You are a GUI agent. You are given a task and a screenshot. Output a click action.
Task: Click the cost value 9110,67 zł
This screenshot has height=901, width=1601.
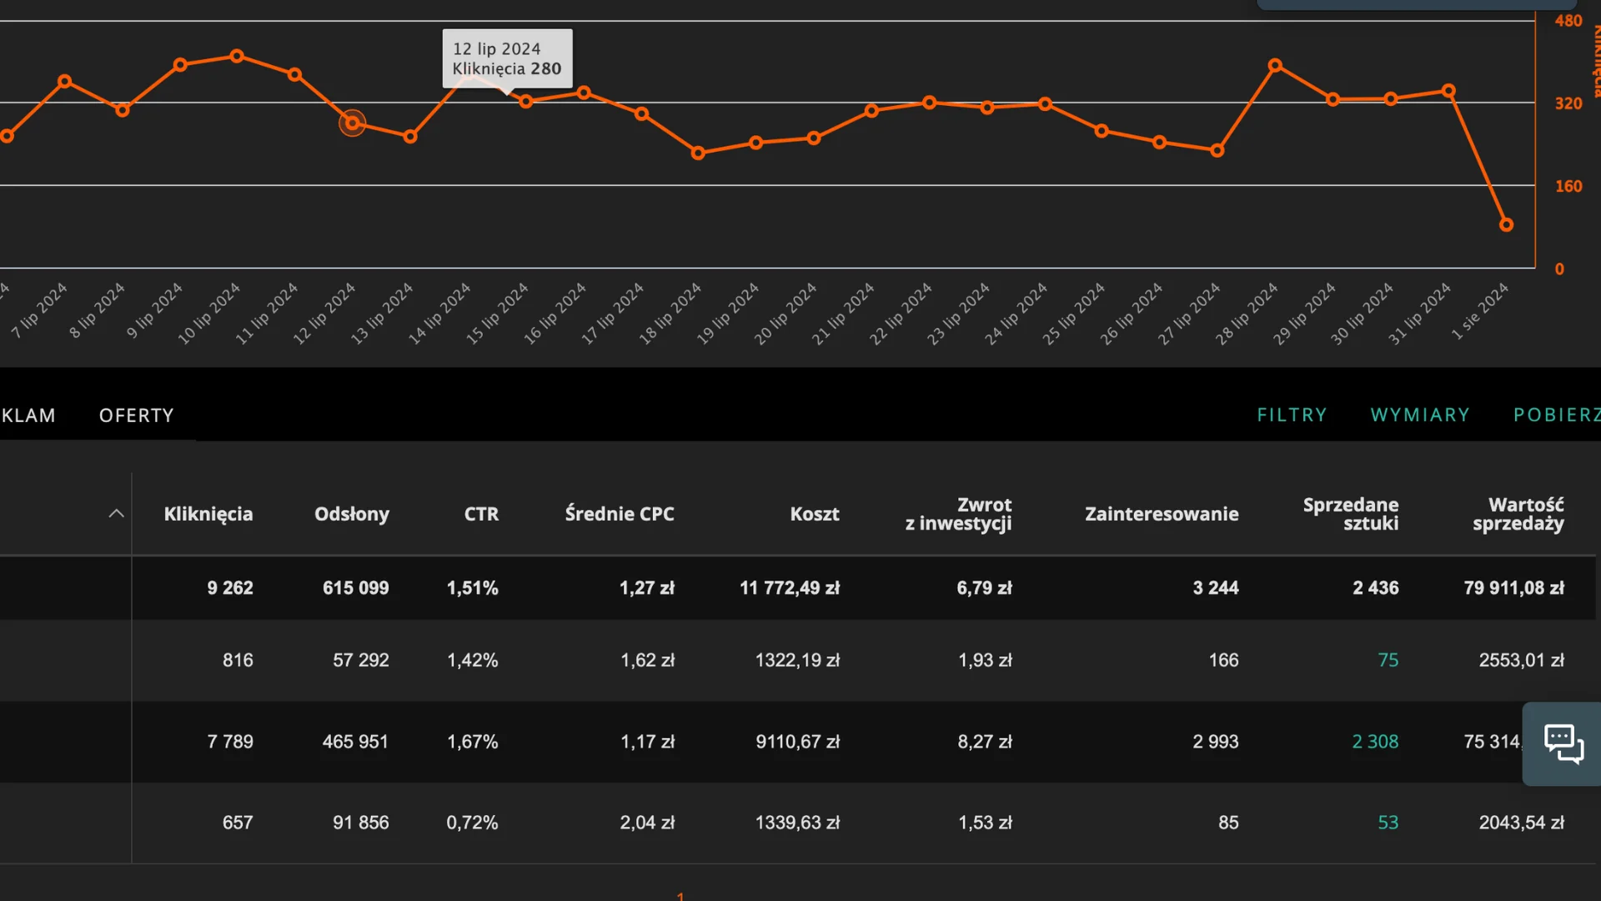pos(798,742)
